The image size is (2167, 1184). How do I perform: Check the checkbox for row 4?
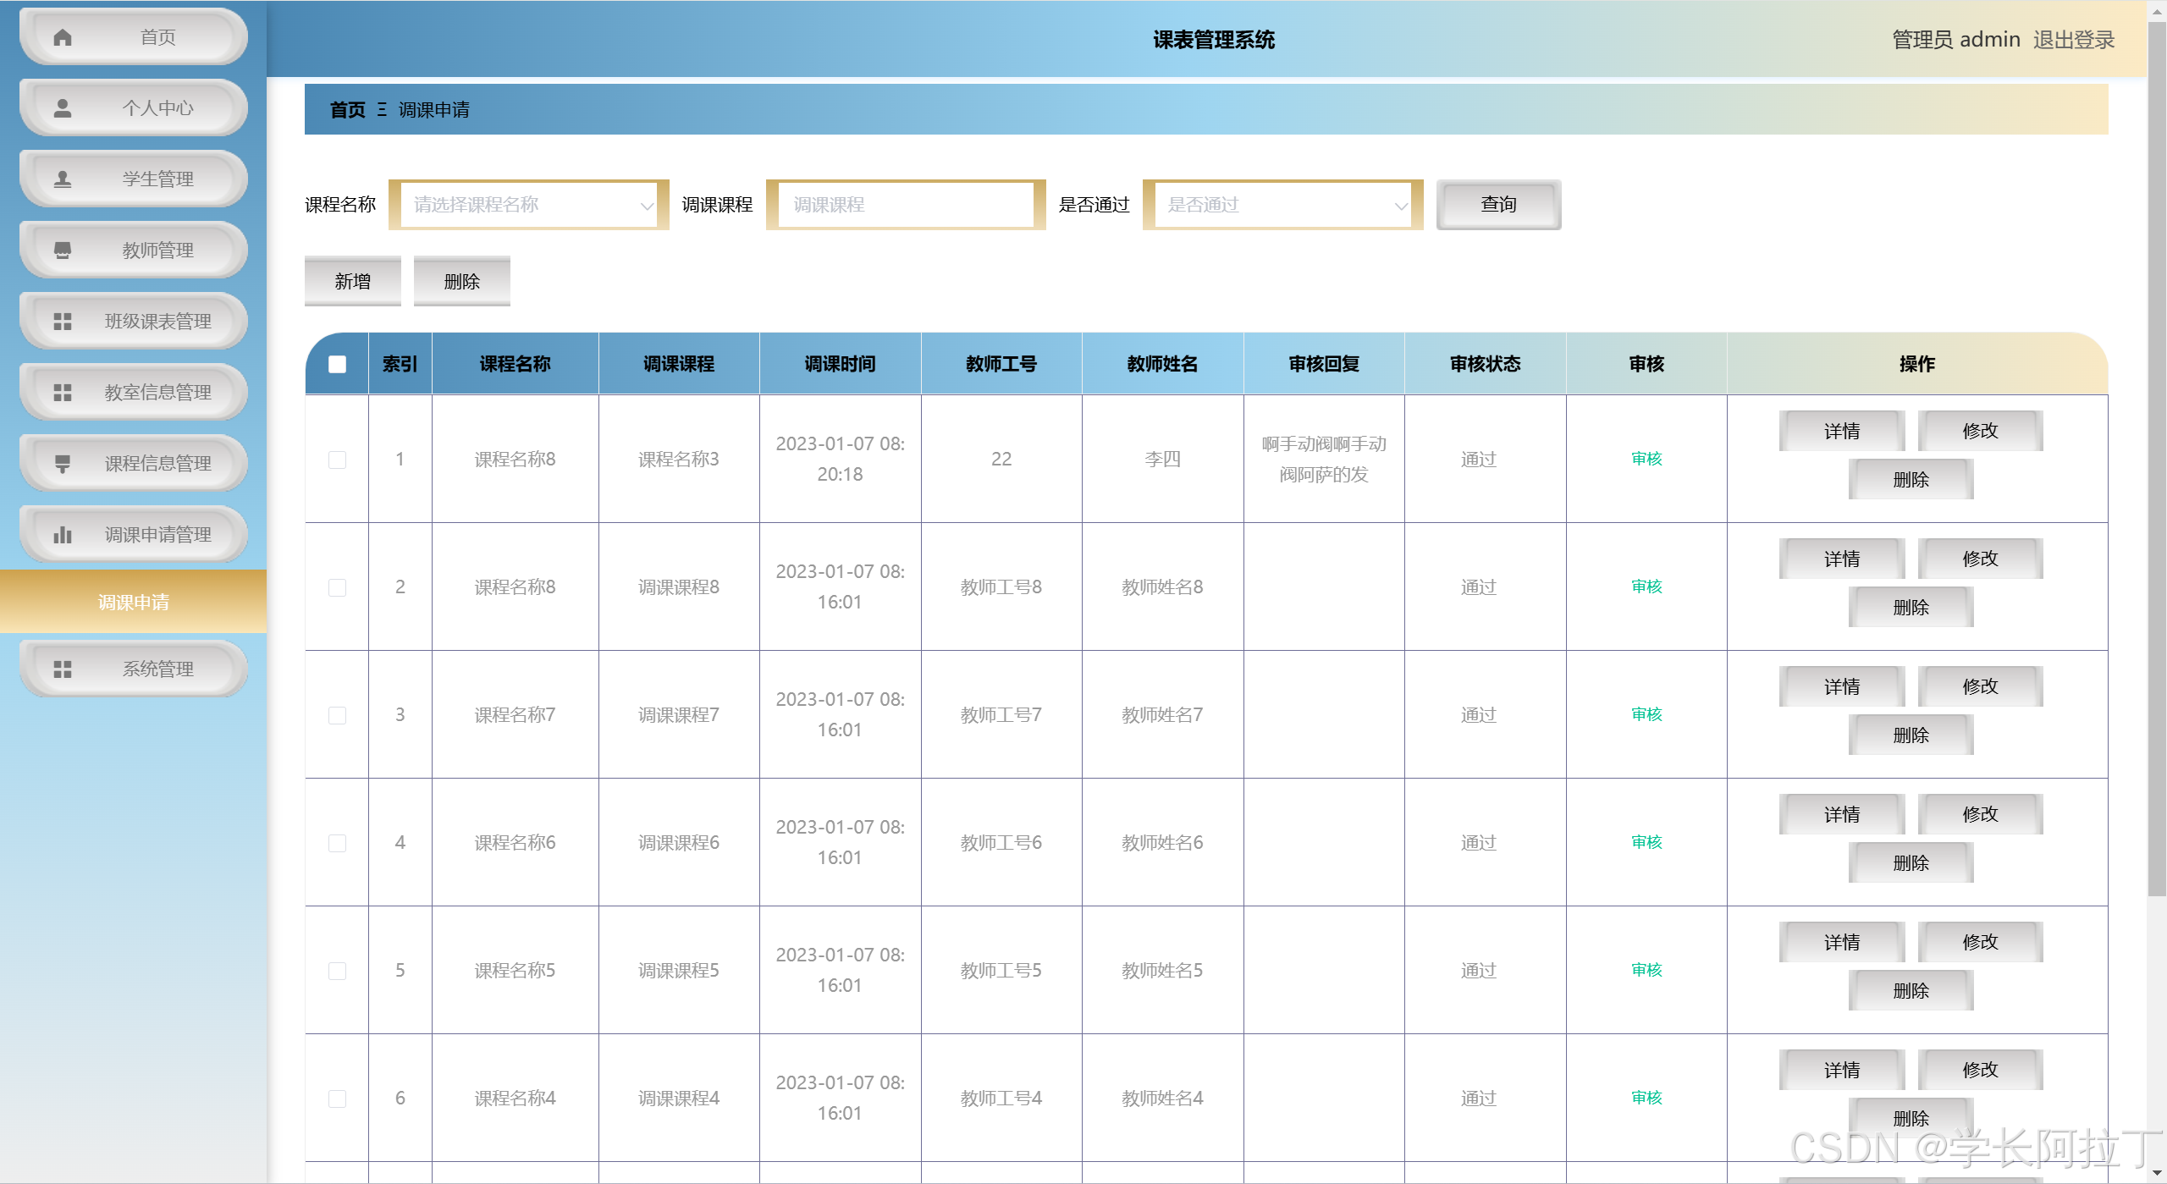[337, 843]
